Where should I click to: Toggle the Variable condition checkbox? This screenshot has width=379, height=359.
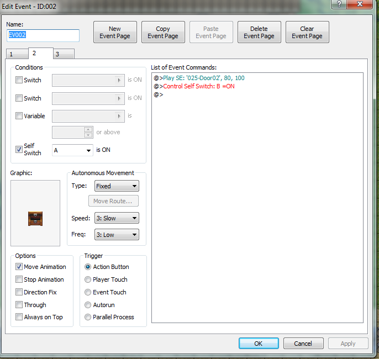[x=19, y=116]
